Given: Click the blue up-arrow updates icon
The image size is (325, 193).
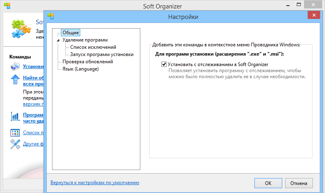Looking at the screenshot, I should coord(15,79).
